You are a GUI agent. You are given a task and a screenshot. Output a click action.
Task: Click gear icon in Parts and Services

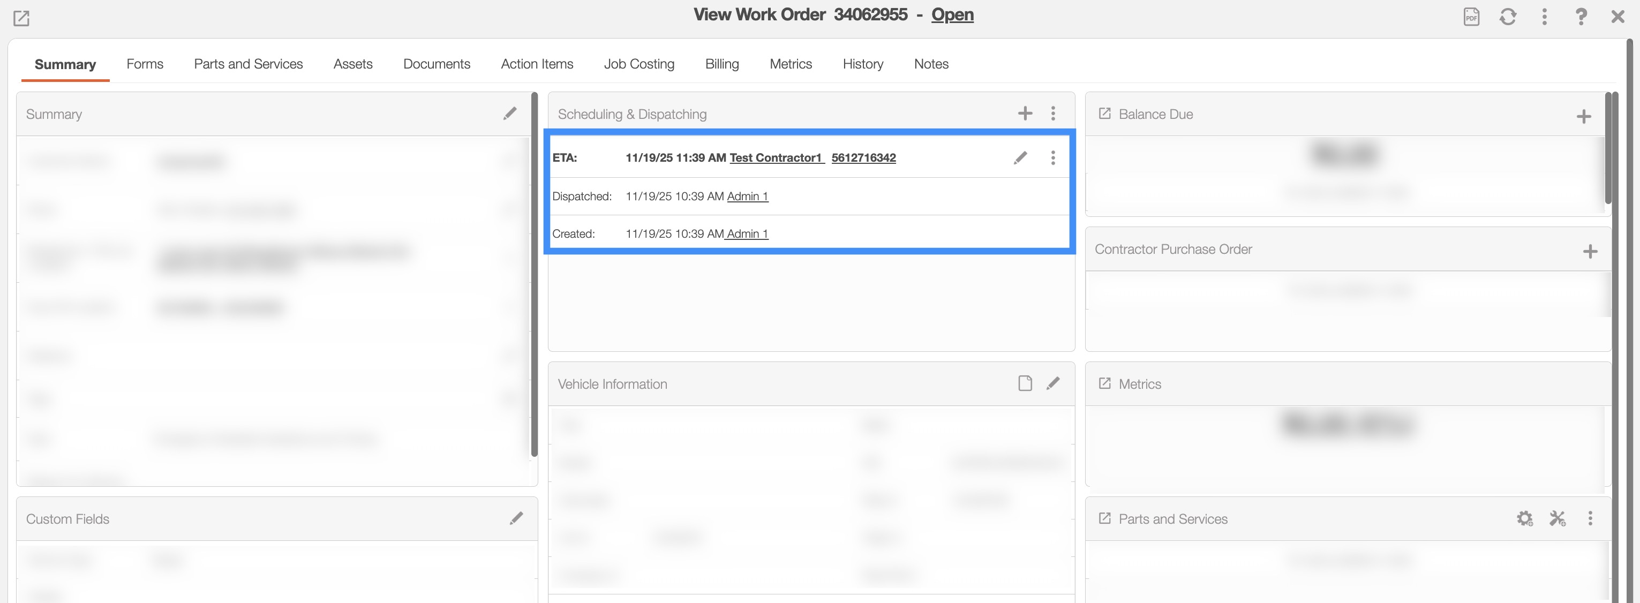1524,518
